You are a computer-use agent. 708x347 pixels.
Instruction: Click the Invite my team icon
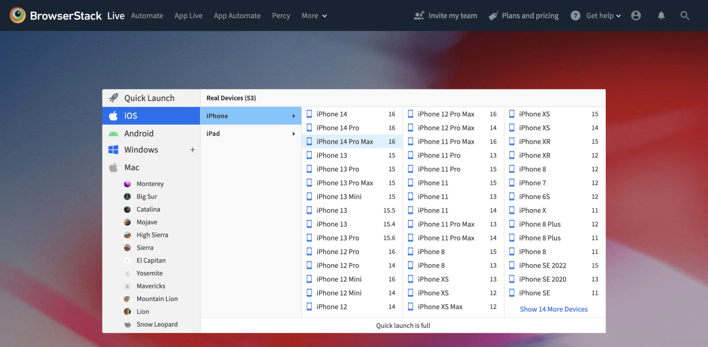pos(419,15)
